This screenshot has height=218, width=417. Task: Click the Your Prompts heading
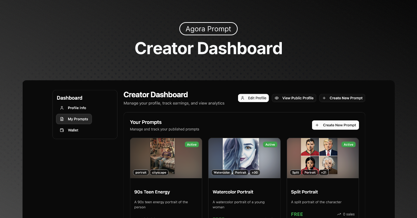[x=146, y=122]
